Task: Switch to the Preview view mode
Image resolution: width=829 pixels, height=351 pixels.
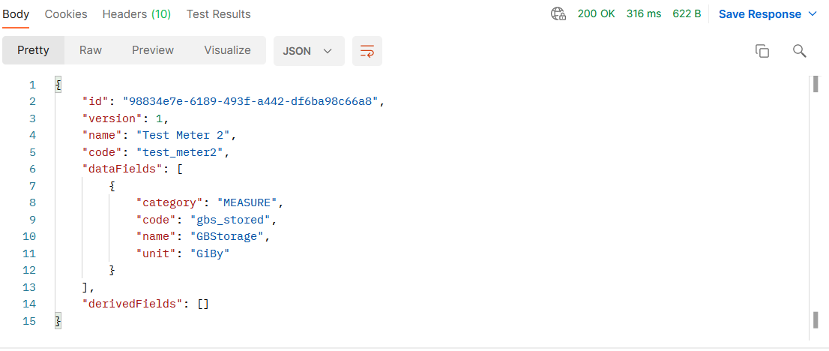Action: point(153,50)
